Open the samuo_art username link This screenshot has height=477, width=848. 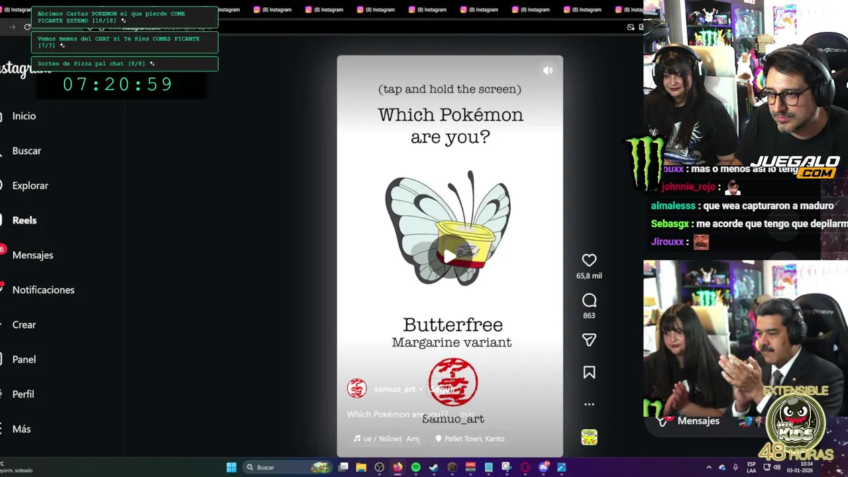pyautogui.click(x=395, y=390)
